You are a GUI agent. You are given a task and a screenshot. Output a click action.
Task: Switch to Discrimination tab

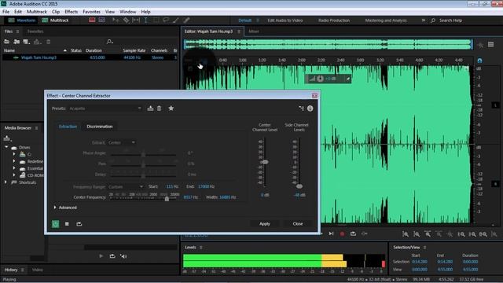coord(100,127)
